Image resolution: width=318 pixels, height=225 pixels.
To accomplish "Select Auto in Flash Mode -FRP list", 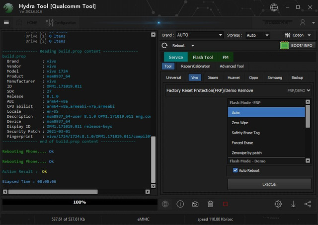I will (x=266, y=112).
